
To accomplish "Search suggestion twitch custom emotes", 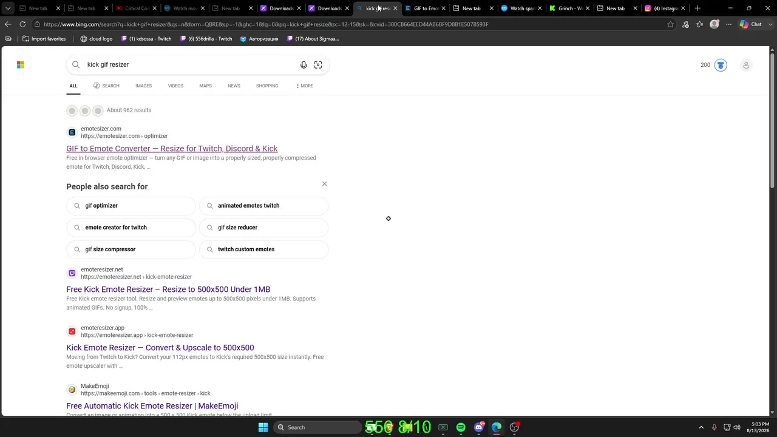I will (x=263, y=249).
